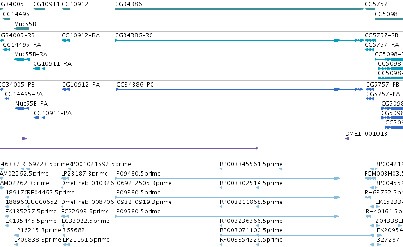Viewport: 403px width, 247px height.
Task: Select transcript CG10912-RA
Action: [81, 35]
